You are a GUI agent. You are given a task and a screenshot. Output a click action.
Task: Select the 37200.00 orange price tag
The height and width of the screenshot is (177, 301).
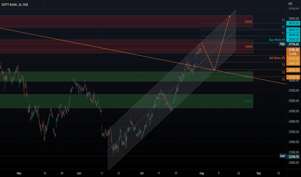point(293,59)
